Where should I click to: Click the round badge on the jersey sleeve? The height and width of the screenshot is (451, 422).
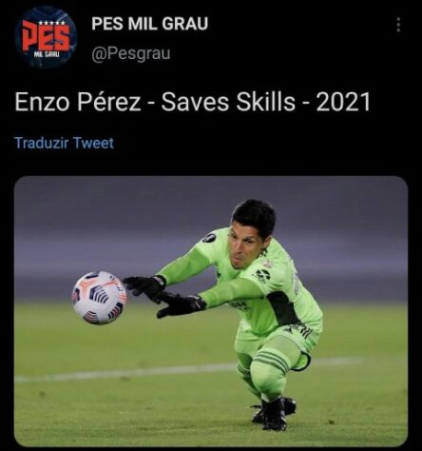coord(209,237)
